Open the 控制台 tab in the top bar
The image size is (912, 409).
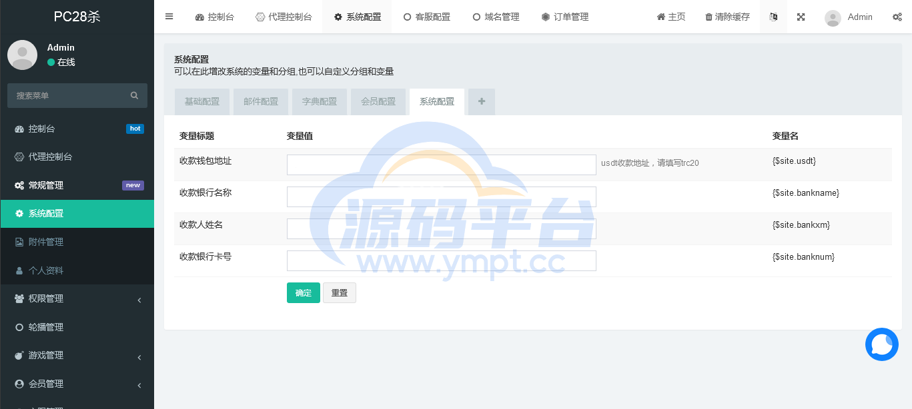point(214,17)
